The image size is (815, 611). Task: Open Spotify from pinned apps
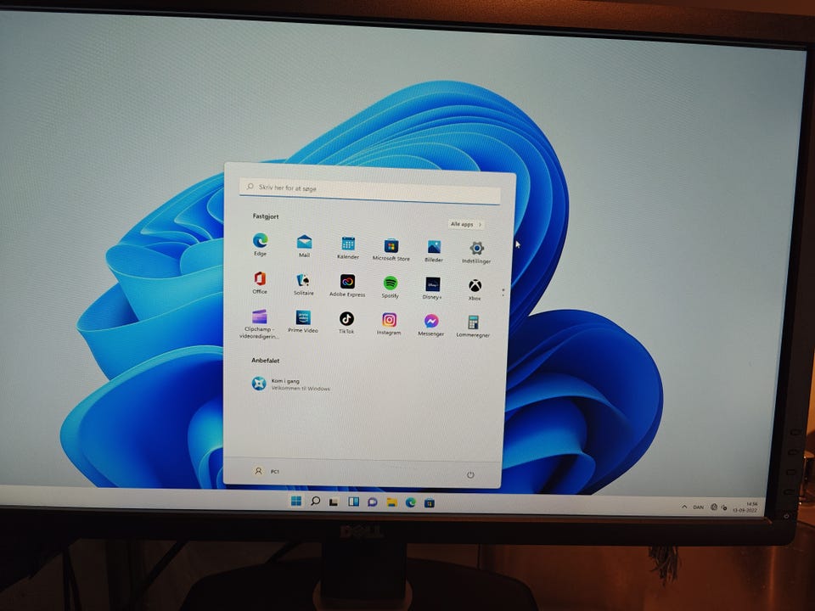click(x=391, y=288)
